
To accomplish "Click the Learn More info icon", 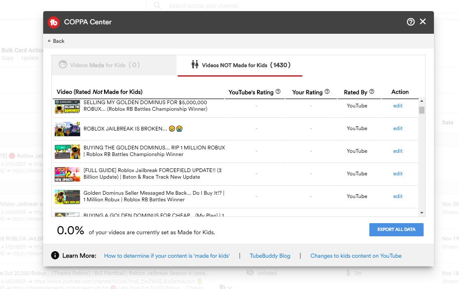I will pyautogui.click(x=55, y=256).
